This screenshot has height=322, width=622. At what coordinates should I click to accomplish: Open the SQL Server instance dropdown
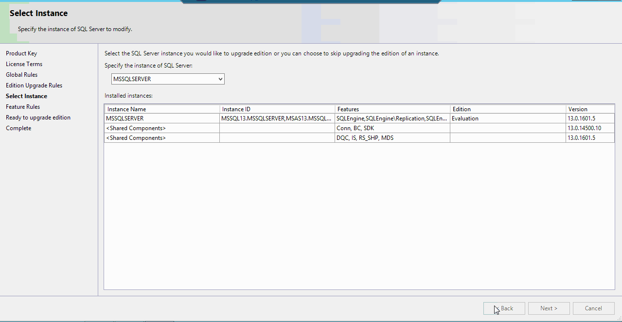168,79
